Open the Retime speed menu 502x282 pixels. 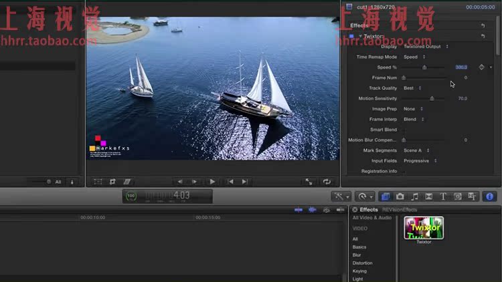[365, 196]
